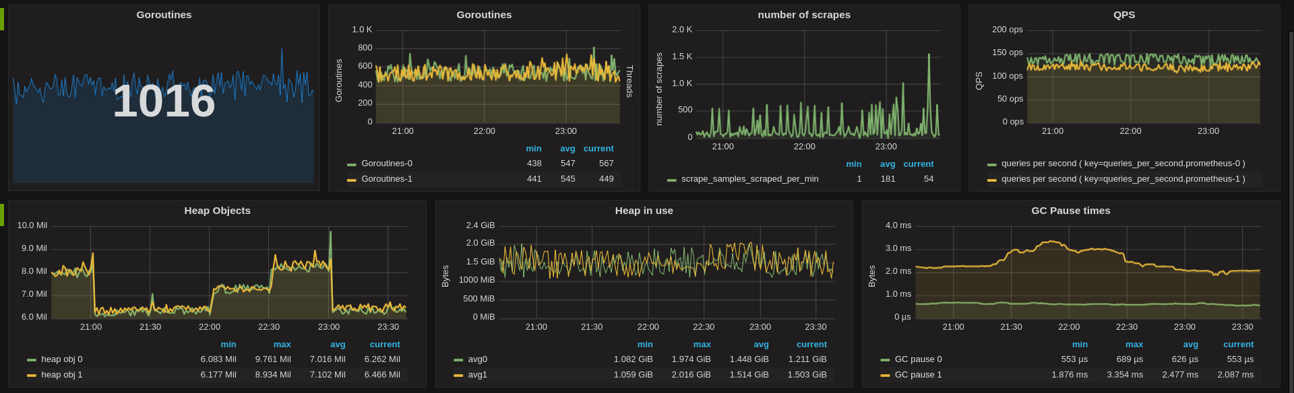The height and width of the screenshot is (393, 1294).
Task: Toggle GC pause 0 legend series
Action: click(918, 359)
